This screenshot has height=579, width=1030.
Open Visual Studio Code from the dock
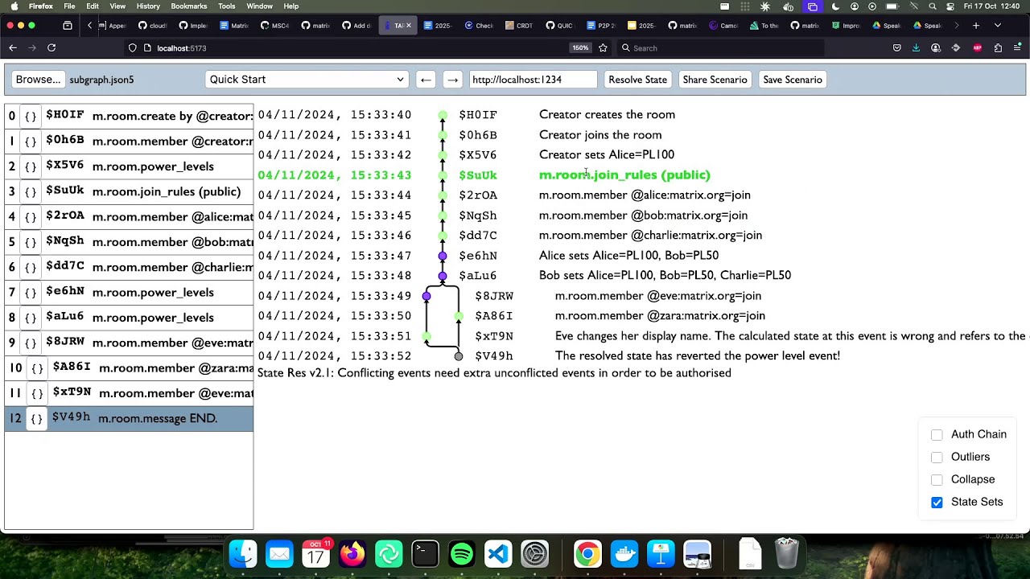click(x=498, y=554)
